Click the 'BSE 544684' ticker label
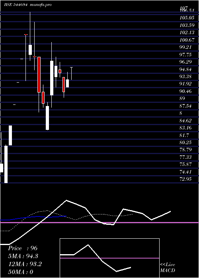This screenshot has width=199, height=278. pyautogui.click(x=16, y=5)
